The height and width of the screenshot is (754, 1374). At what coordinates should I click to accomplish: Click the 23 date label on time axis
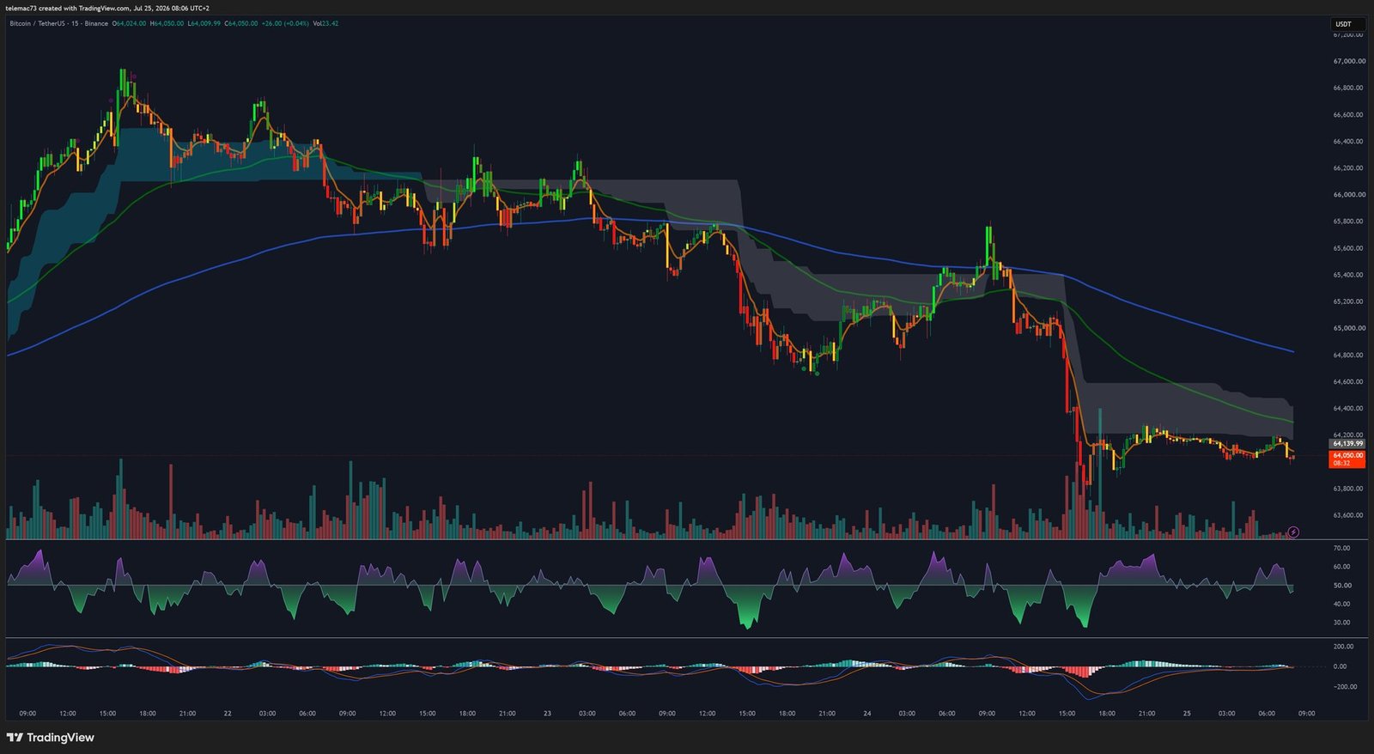[x=547, y=714]
